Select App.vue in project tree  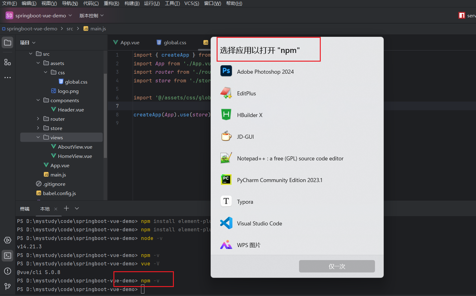tap(60, 165)
